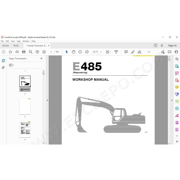Open the Help question mark icon

[156, 46]
